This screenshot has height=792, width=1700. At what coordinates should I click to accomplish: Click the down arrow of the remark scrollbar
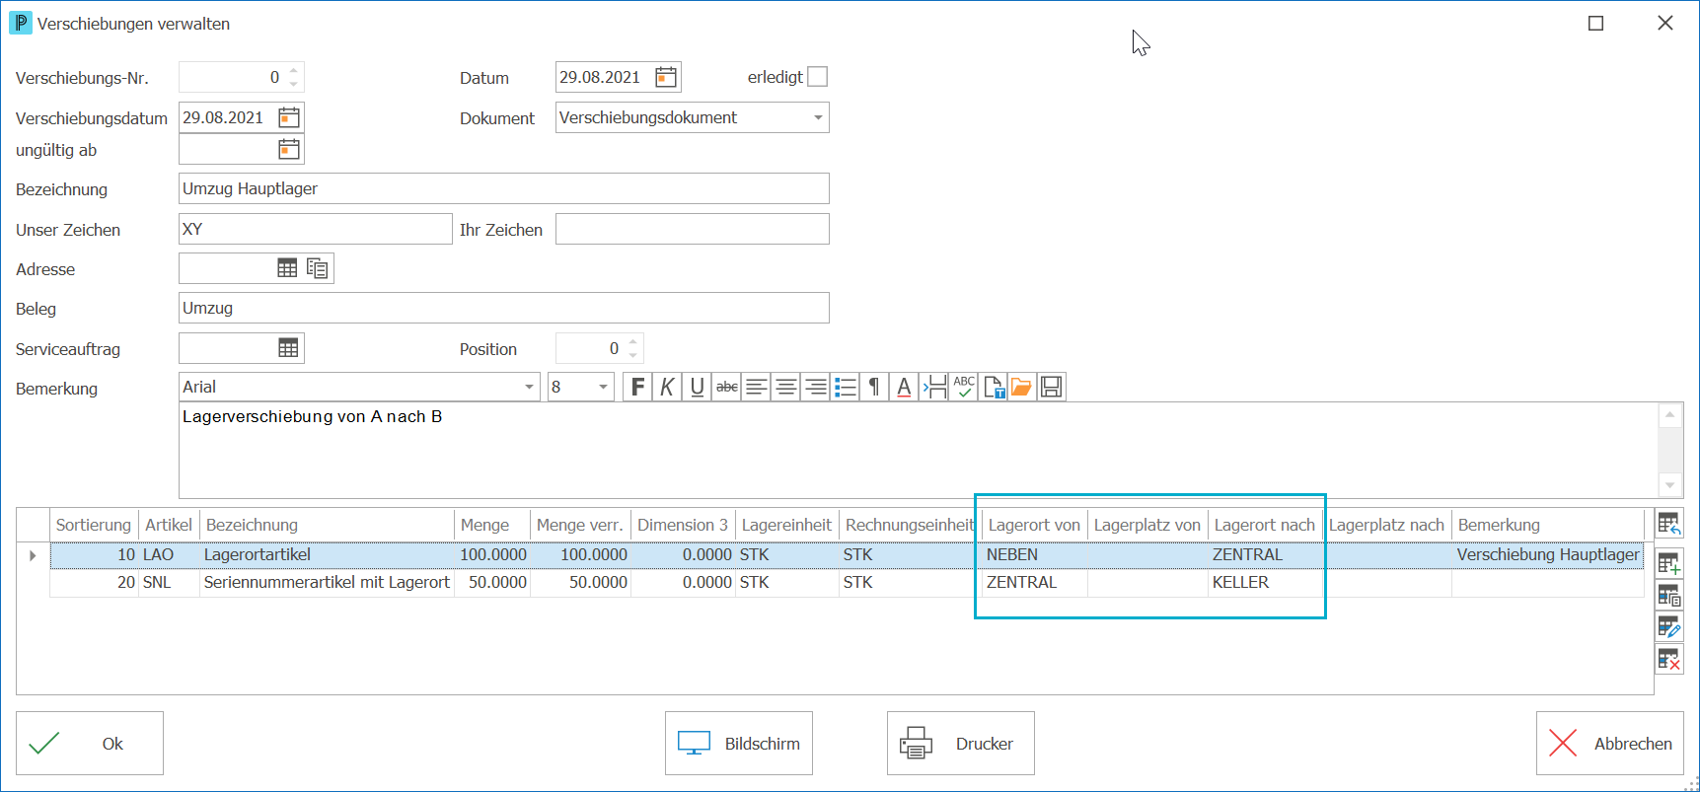[x=1669, y=484]
